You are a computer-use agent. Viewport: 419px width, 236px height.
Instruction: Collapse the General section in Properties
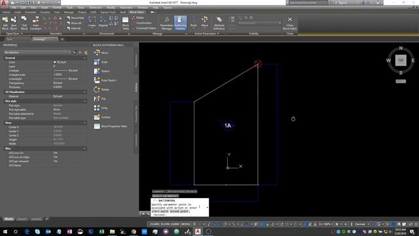point(84,58)
